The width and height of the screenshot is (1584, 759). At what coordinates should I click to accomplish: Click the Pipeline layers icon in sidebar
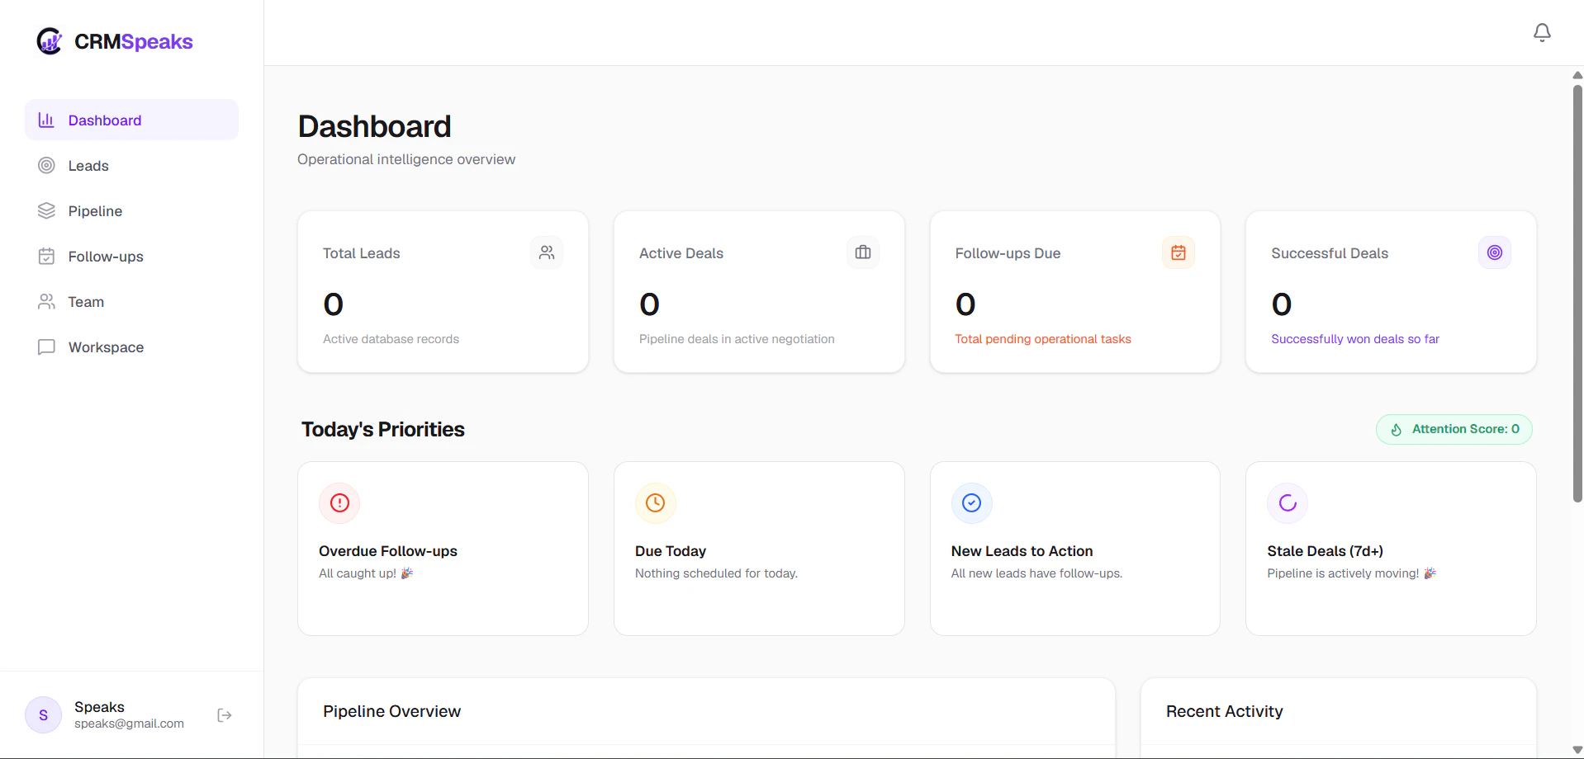[x=46, y=211]
